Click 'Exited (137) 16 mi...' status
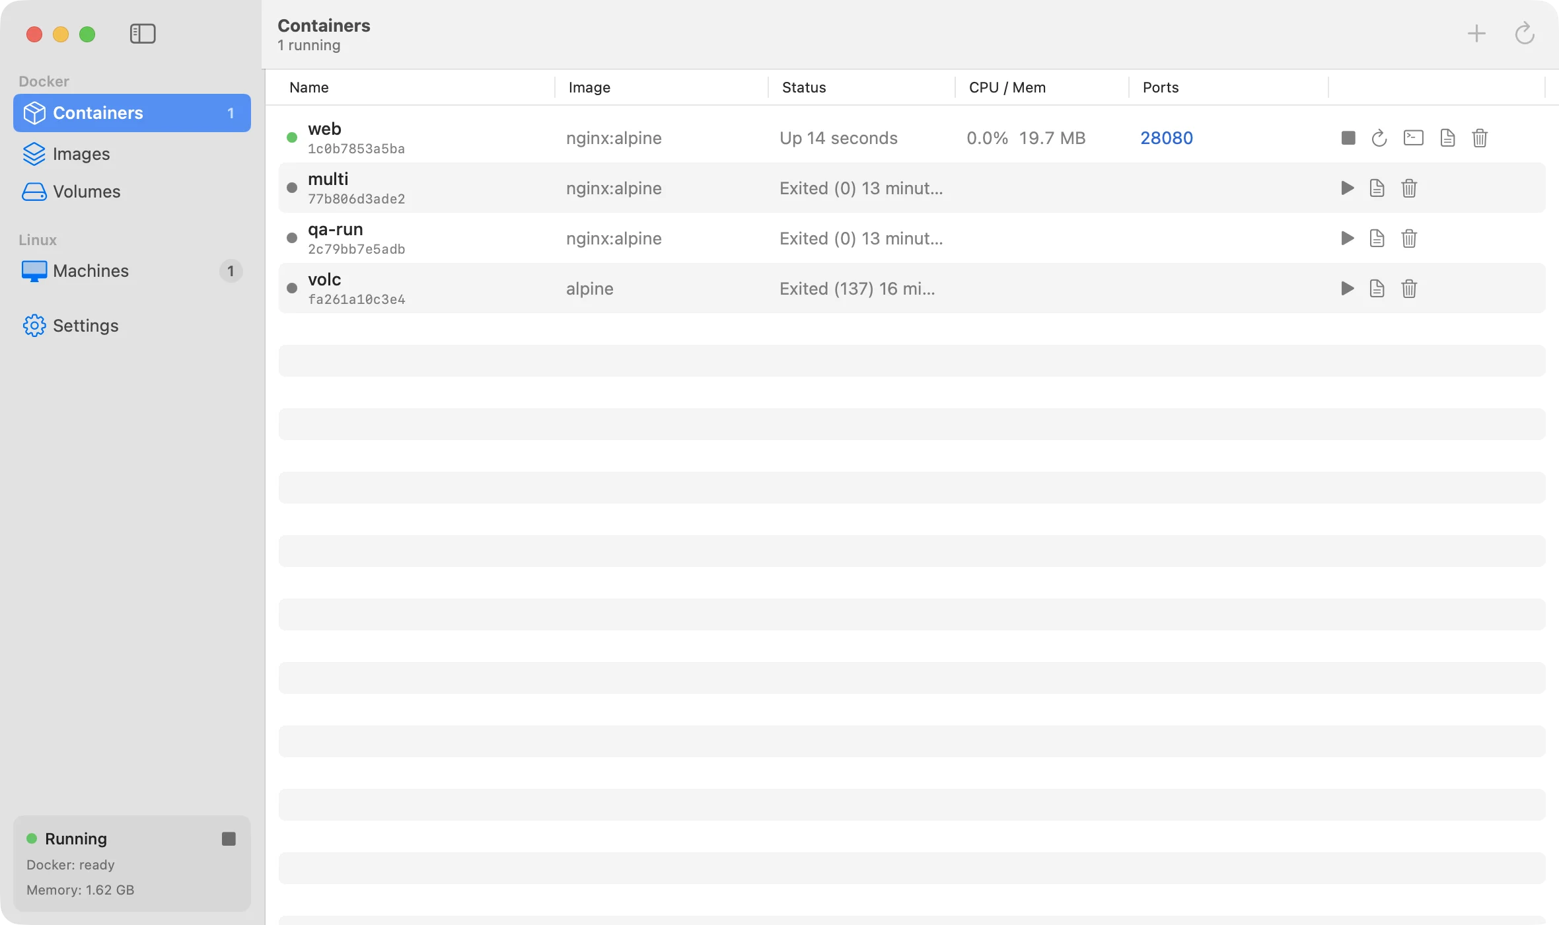 [857, 289]
